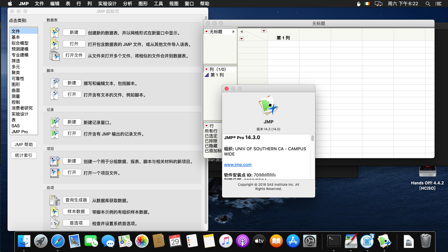Click left arrow in table header corner

tap(242, 31)
